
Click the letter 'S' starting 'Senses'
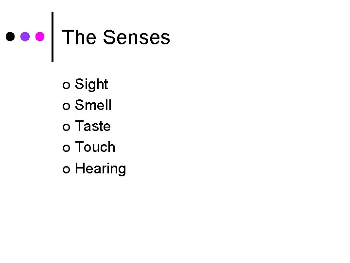(x=109, y=38)
